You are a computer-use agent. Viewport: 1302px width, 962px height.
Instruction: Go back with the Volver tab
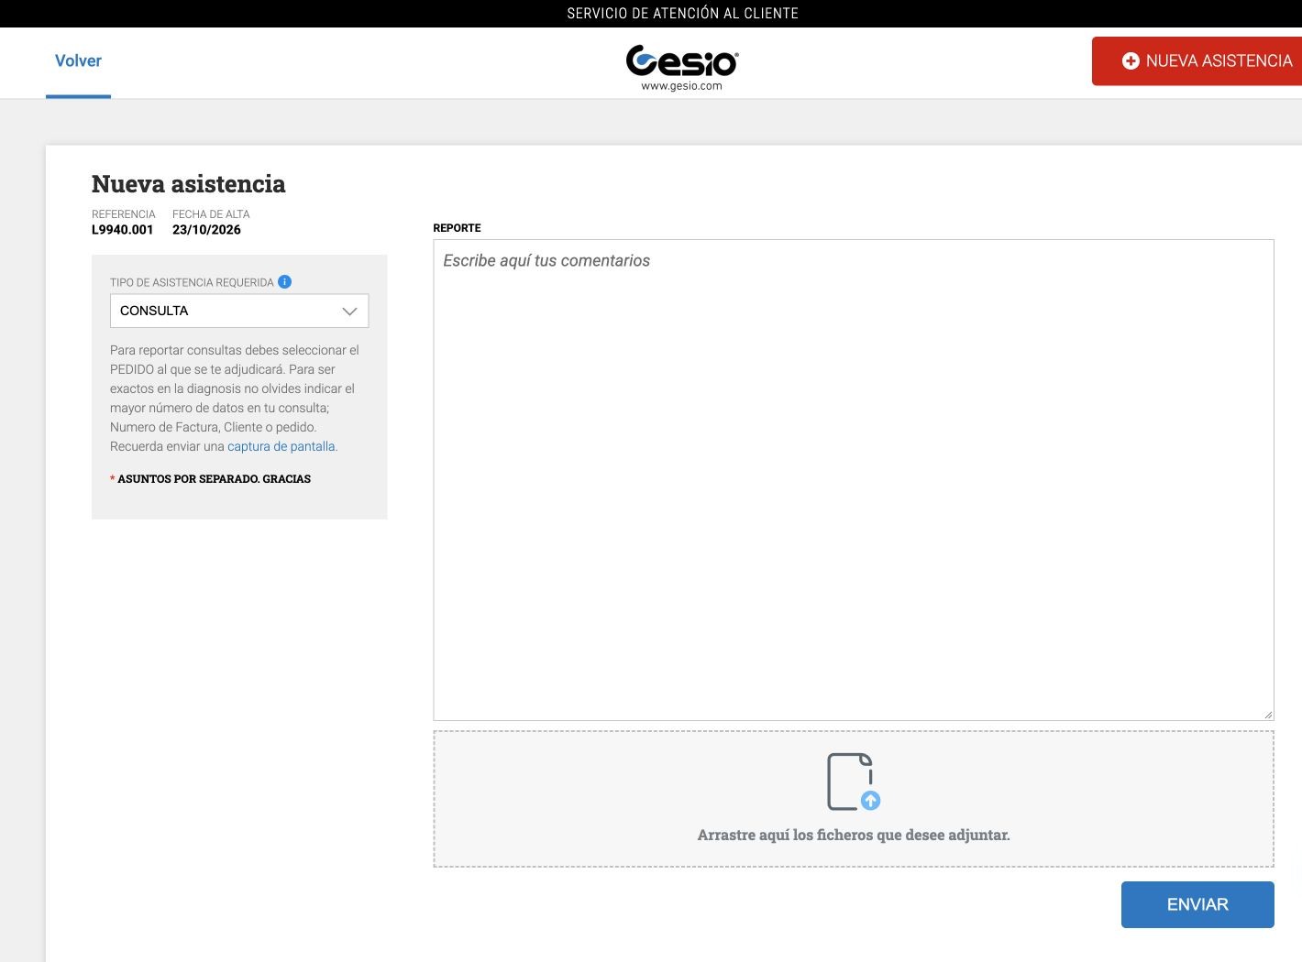[78, 61]
